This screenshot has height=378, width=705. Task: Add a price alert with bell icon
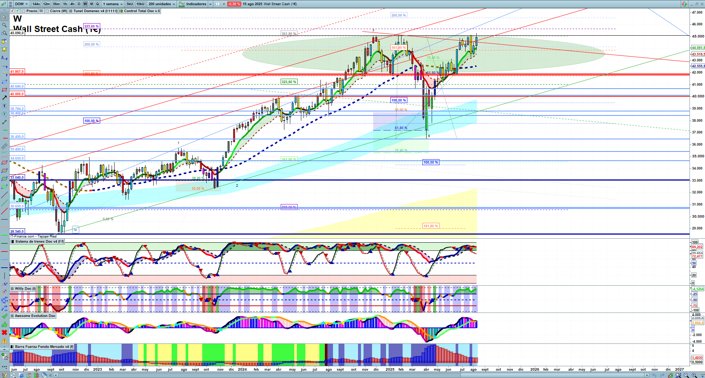pos(4,49)
